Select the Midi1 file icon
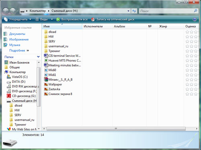Image resolution: width=201 pixels, height=150 pixels. (46, 75)
